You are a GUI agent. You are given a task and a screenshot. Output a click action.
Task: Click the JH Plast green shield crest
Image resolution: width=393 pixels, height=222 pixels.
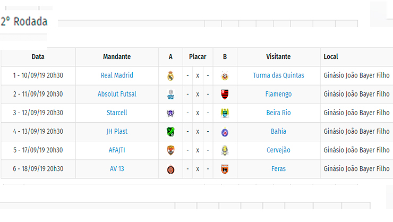tap(170, 132)
